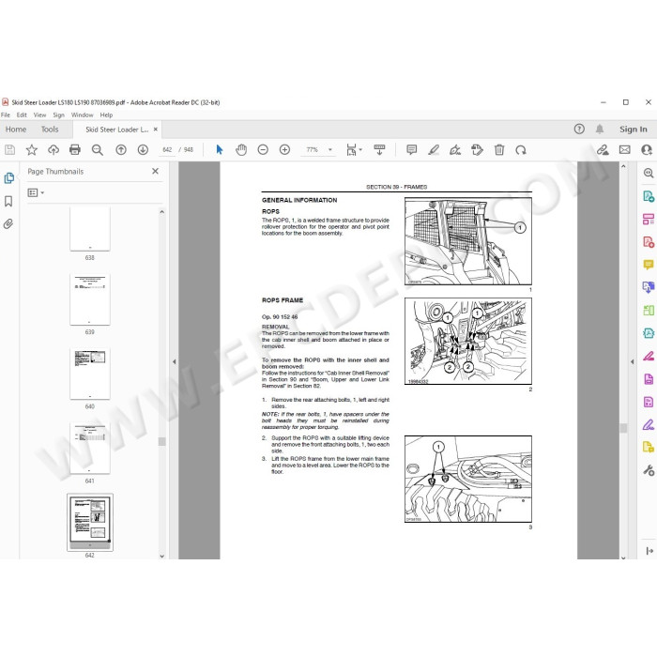Open Export PDF tool in right pane

click(x=649, y=196)
